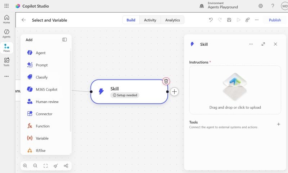The width and height of the screenshot is (288, 173).
Task: Open Agents in sidebar
Action: point(6,33)
